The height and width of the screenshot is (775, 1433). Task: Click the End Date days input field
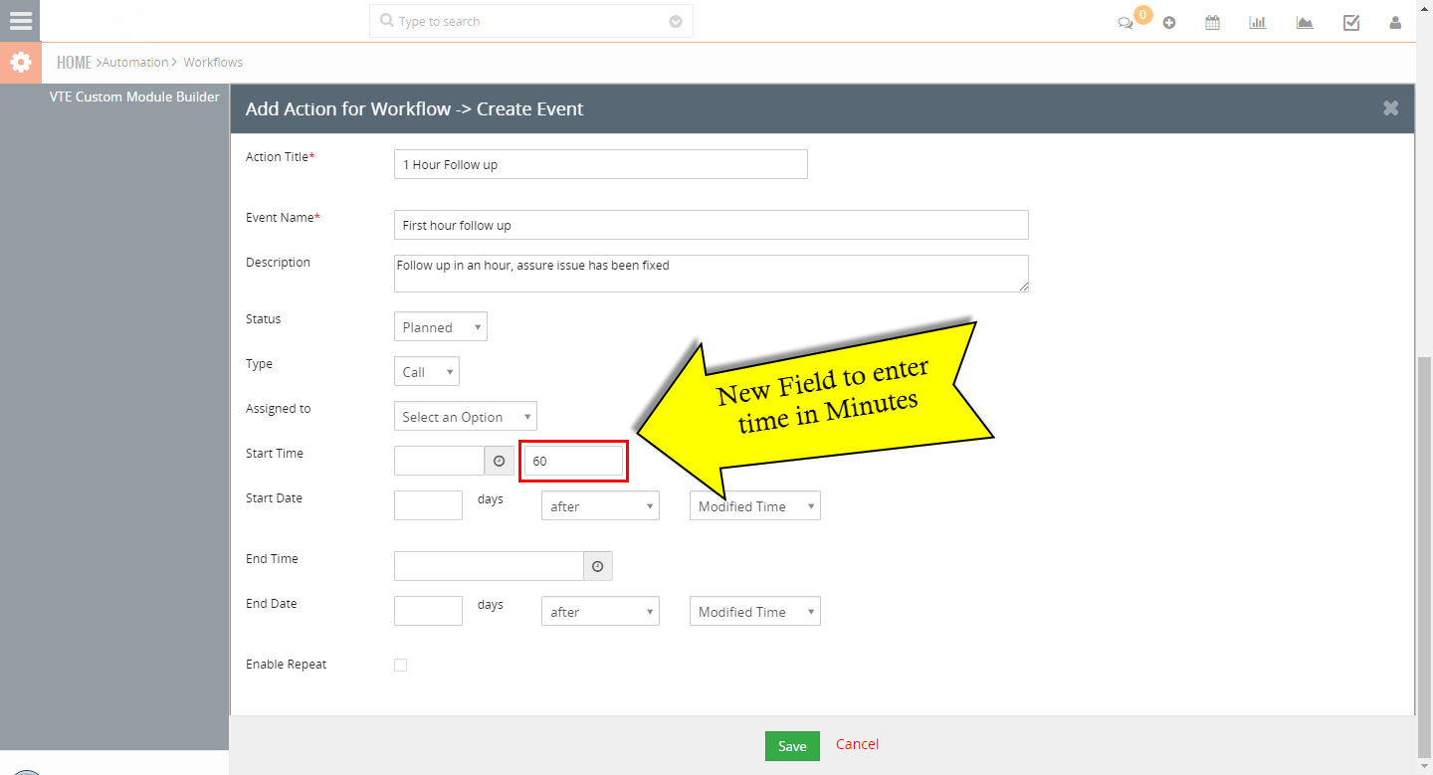coord(428,611)
